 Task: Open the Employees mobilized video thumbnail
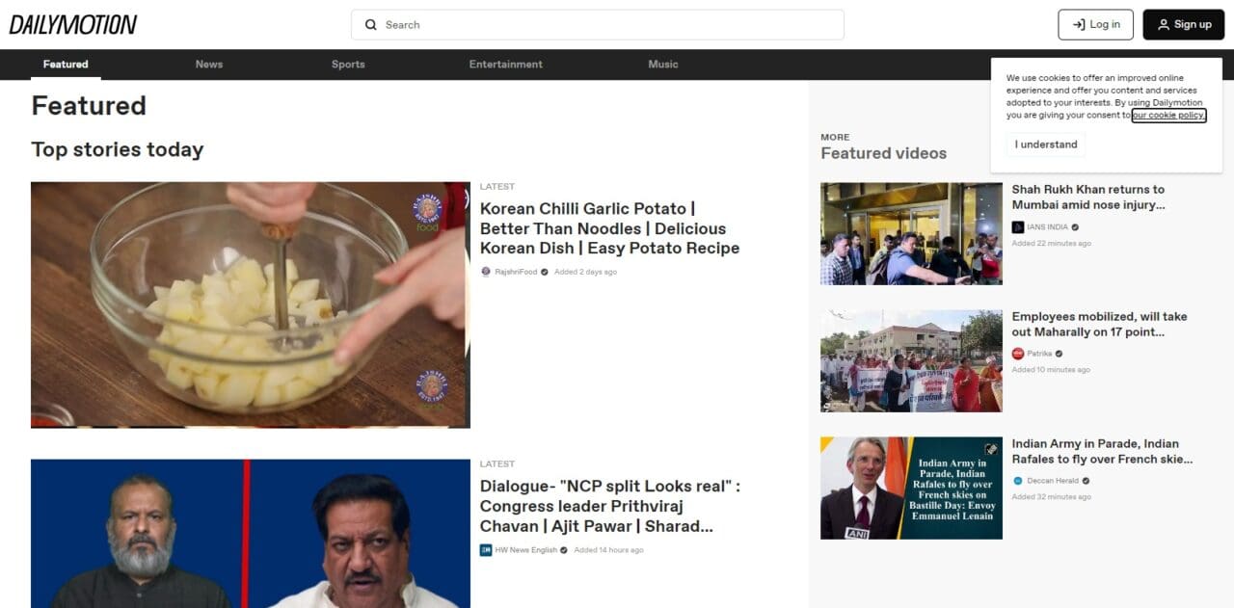click(911, 361)
